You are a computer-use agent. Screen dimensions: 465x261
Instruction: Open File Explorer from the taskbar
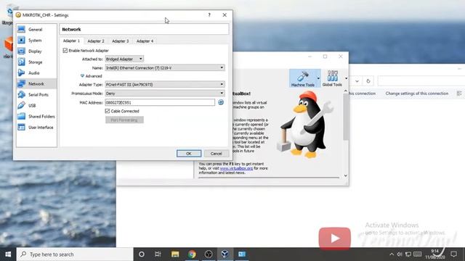tap(175, 254)
